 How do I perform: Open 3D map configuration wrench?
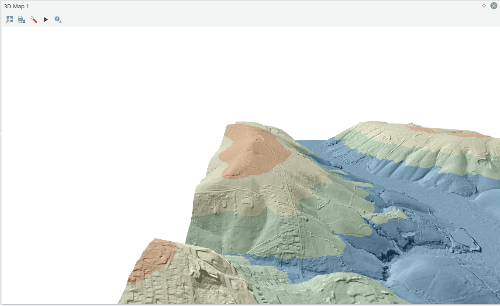(x=34, y=20)
